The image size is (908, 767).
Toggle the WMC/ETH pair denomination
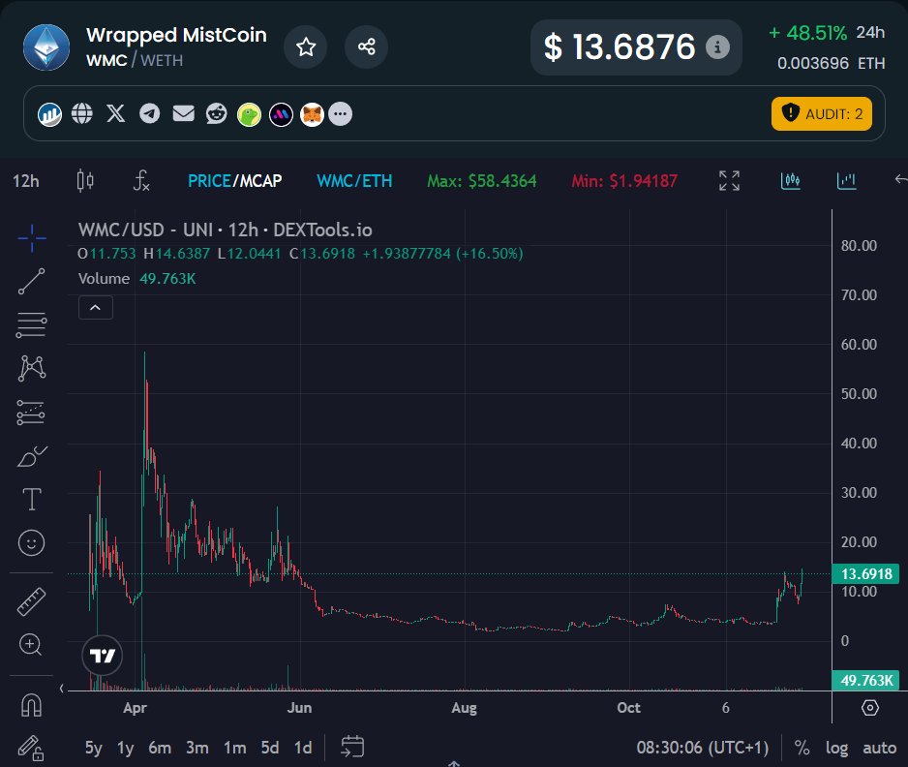click(354, 181)
